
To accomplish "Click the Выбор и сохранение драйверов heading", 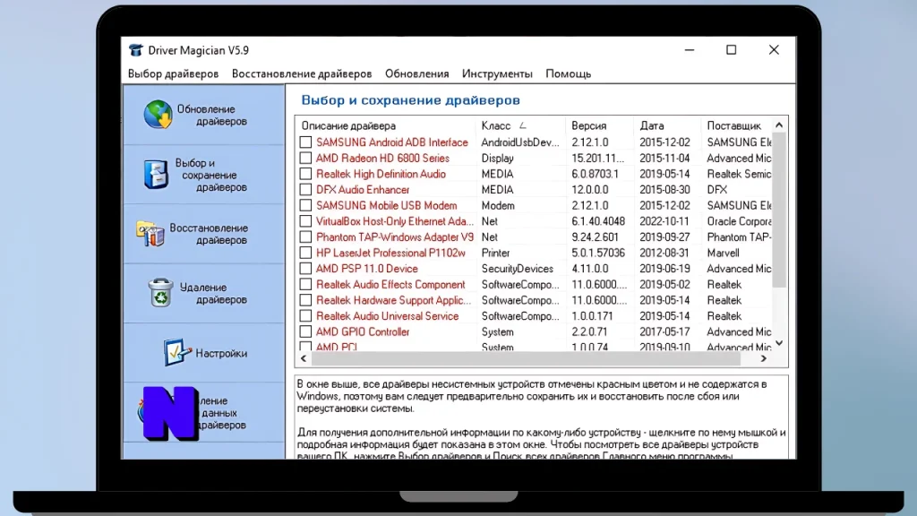I will pos(410,100).
